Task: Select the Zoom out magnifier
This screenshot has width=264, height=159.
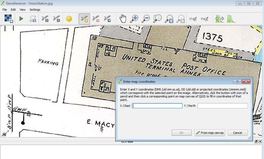Action: pyautogui.click(x=146, y=19)
